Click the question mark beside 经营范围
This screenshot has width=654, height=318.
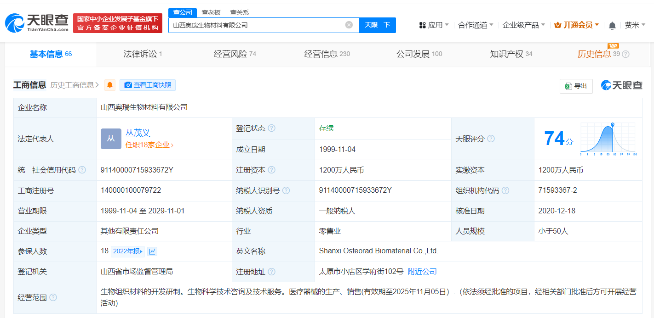[53, 297]
